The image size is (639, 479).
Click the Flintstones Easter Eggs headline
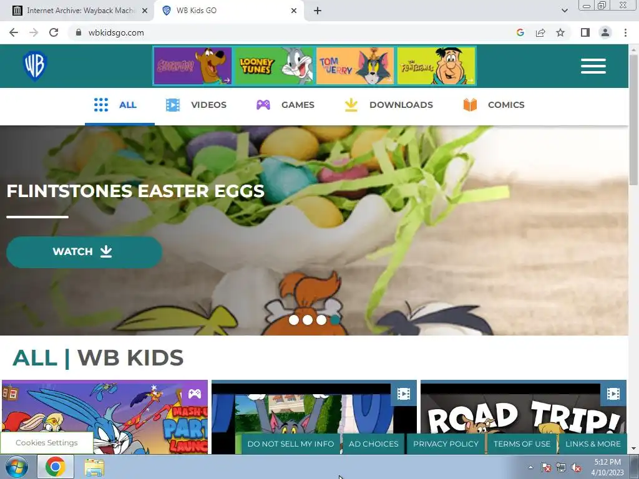(135, 191)
